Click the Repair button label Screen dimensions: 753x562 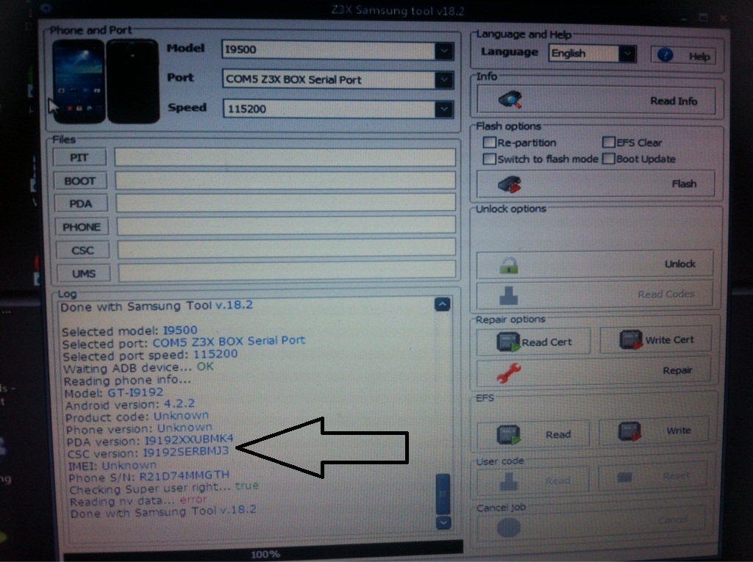(677, 370)
